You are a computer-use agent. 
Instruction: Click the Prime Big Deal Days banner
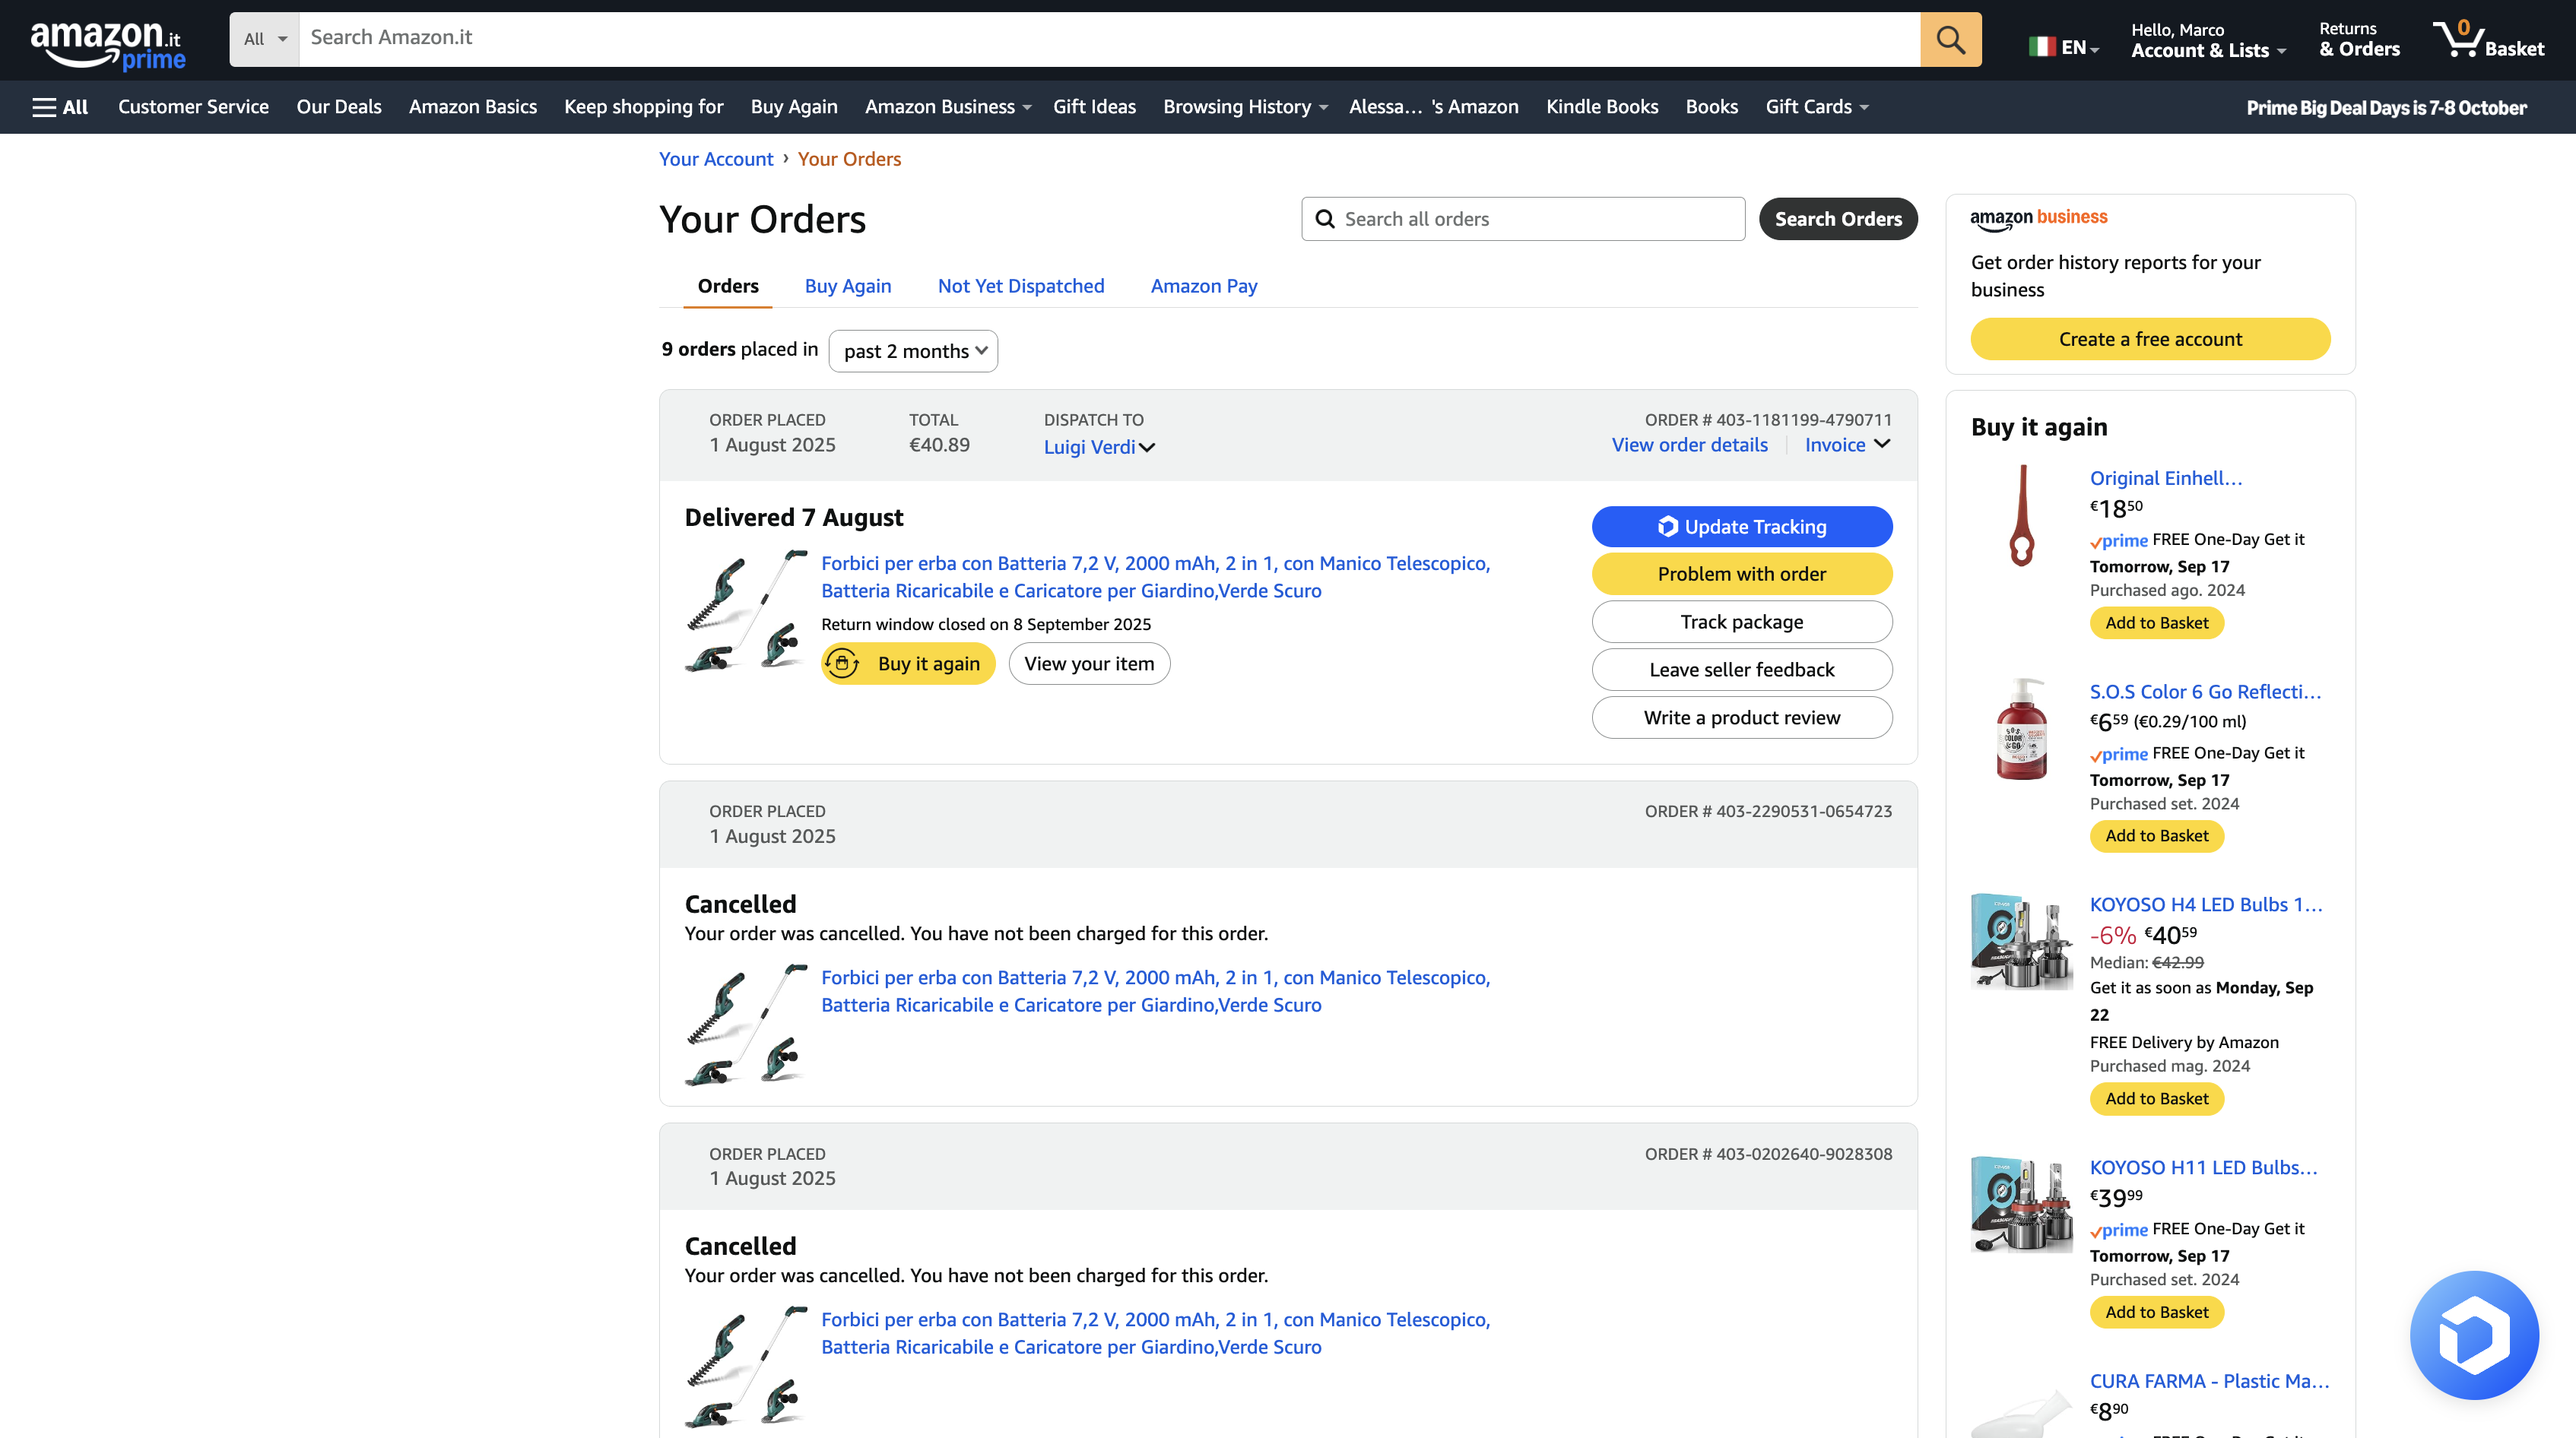2386,108
